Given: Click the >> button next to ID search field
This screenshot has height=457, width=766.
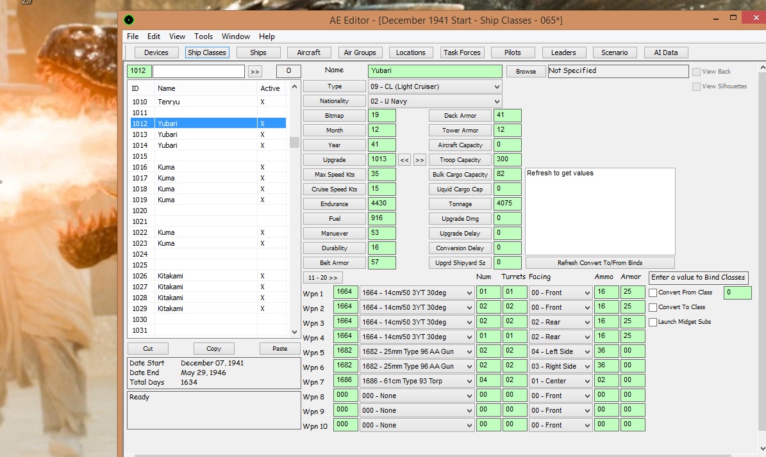Looking at the screenshot, I should (x=254, y=71).
